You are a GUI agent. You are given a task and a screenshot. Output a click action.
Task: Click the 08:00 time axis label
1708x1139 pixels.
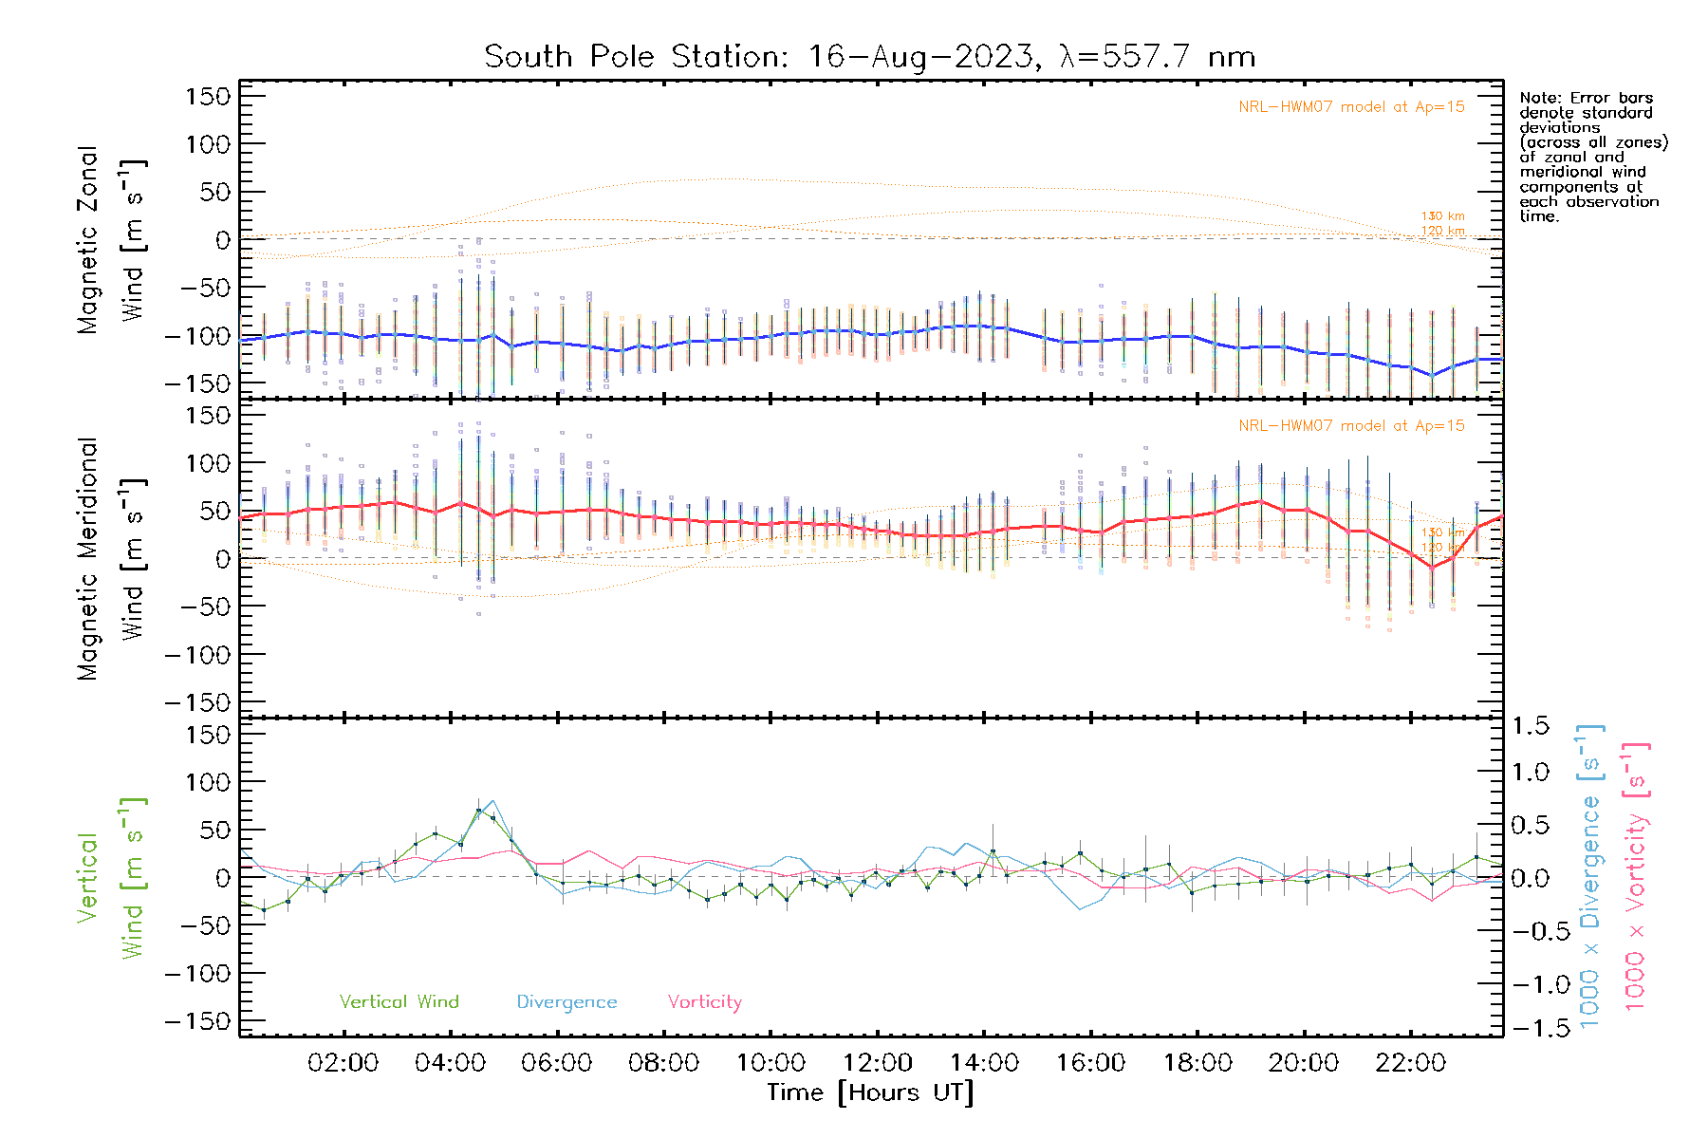(663, 1063)
